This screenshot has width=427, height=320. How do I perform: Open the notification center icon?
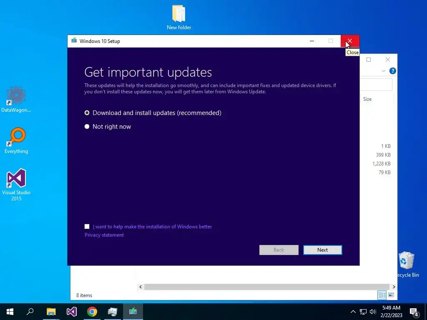tap(414, 312)
